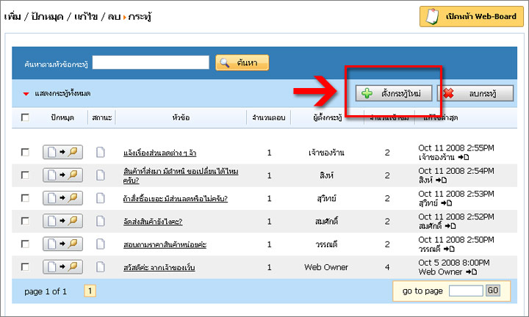Click status page icon in the สมศักดิ์ row
Screen dimensions: 529x317
[101, 221]
